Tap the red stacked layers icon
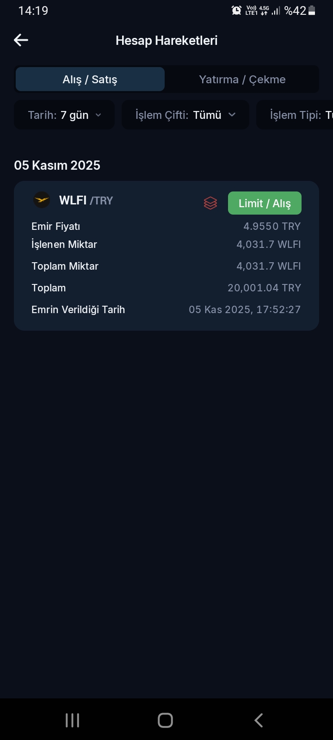Image resolution: width=333 pixels, height=740 pixels. 210,203
